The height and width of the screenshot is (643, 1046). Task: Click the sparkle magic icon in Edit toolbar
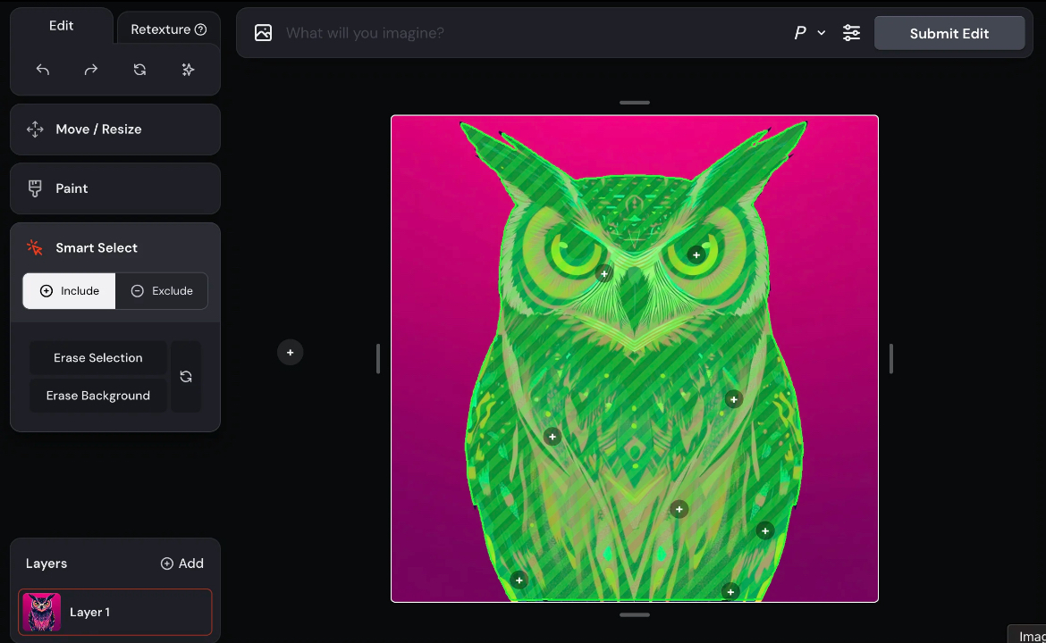[x=188, y=70]
